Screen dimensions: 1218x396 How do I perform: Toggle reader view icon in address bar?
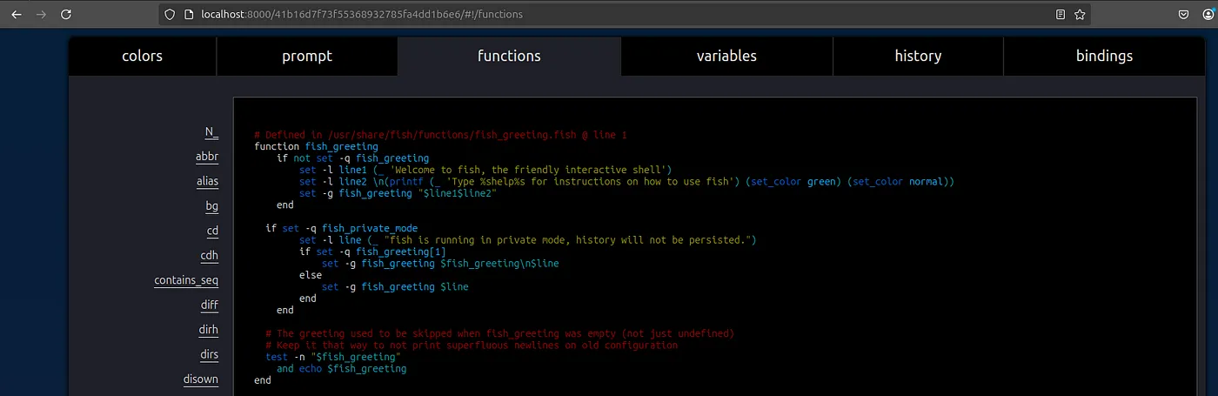(1060, 14)
